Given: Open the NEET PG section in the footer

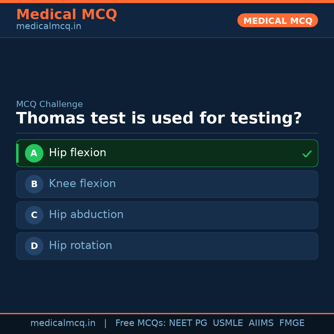Looking at the screenshot, I should pyautogui.click(x=188, y=323).
